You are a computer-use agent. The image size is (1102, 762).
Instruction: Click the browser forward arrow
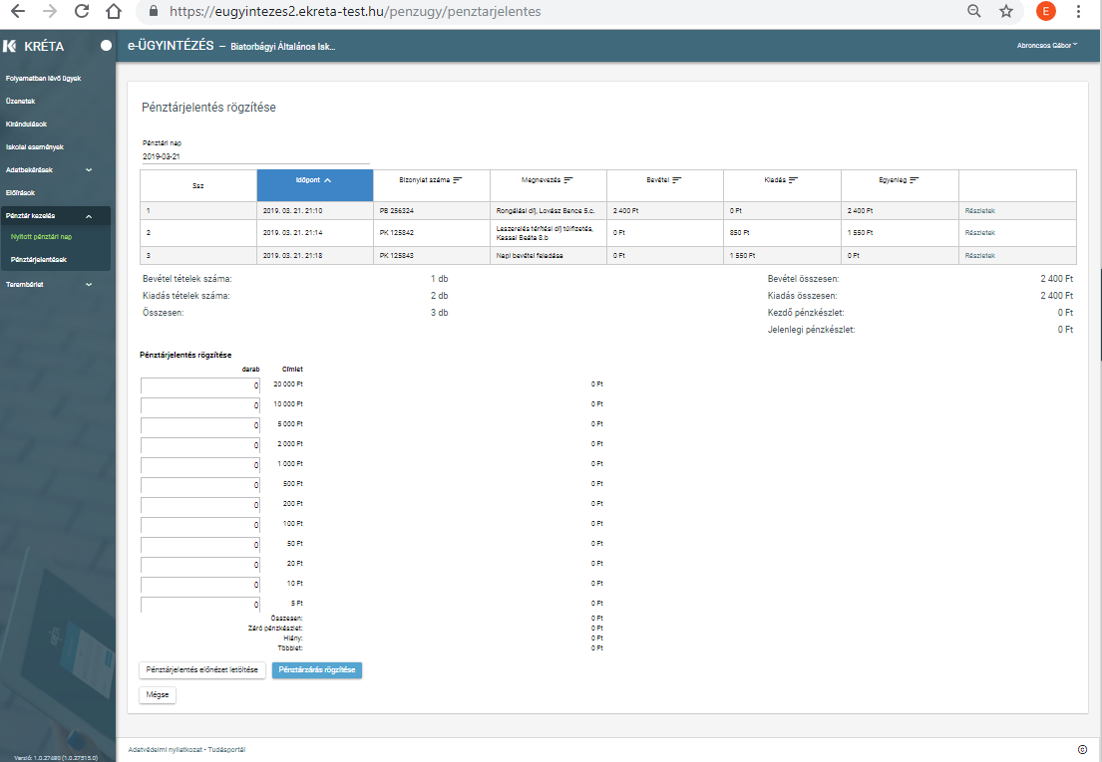tap(49, 11)
